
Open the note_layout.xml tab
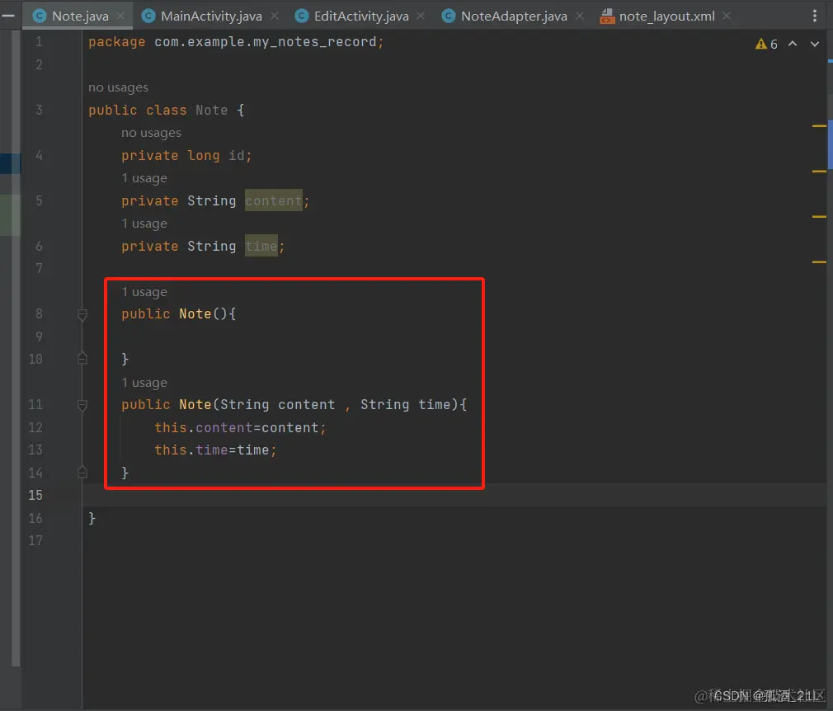coord(666,16)
